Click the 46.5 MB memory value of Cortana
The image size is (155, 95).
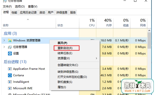(106, 75)
